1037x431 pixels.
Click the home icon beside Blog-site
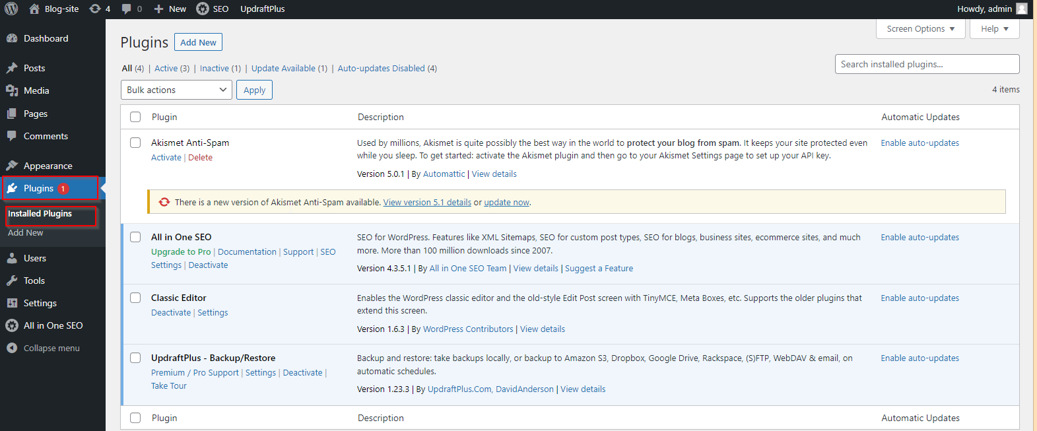pyautogui.click(x=34, y=9)
